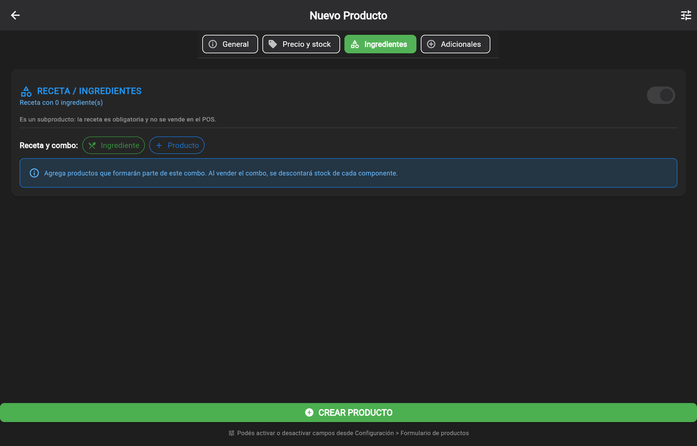
Task: Click the info icon in General tab
Action: coord(213,44)
